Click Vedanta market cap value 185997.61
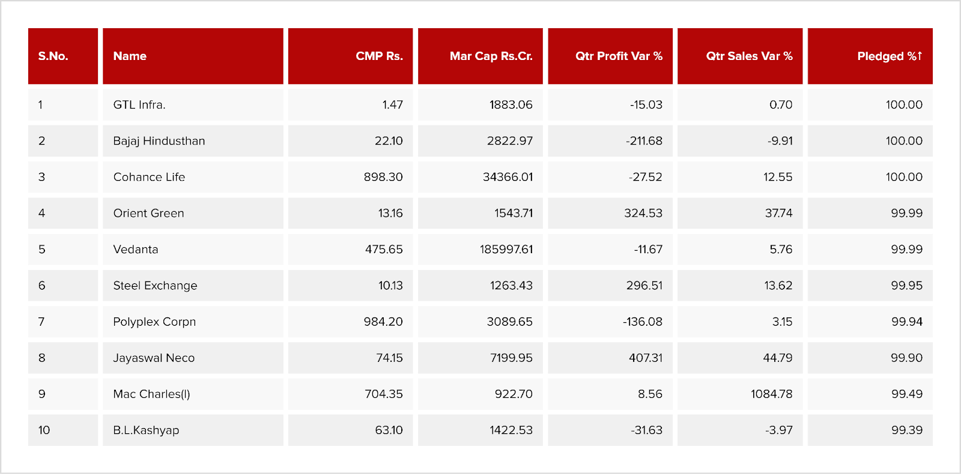961x474 pixels. [x=506, y=250]
